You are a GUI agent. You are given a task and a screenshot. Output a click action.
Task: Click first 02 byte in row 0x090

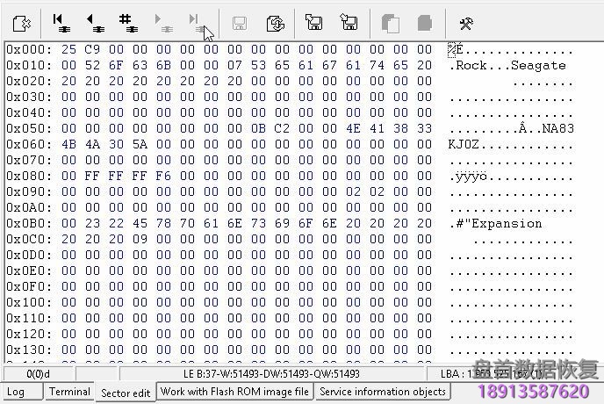353,191
